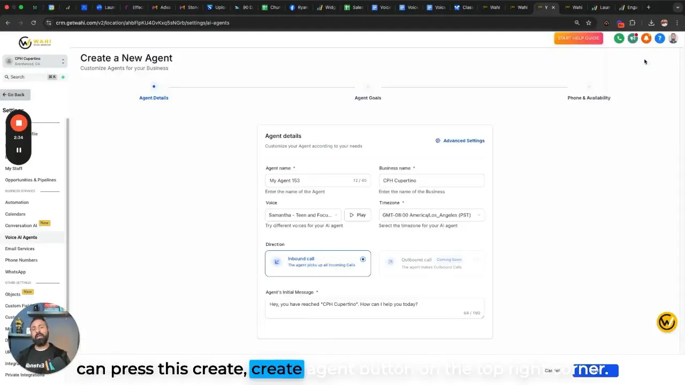
Task: Click the green sparkle icon beside Search
Action: tap(63, 77)
